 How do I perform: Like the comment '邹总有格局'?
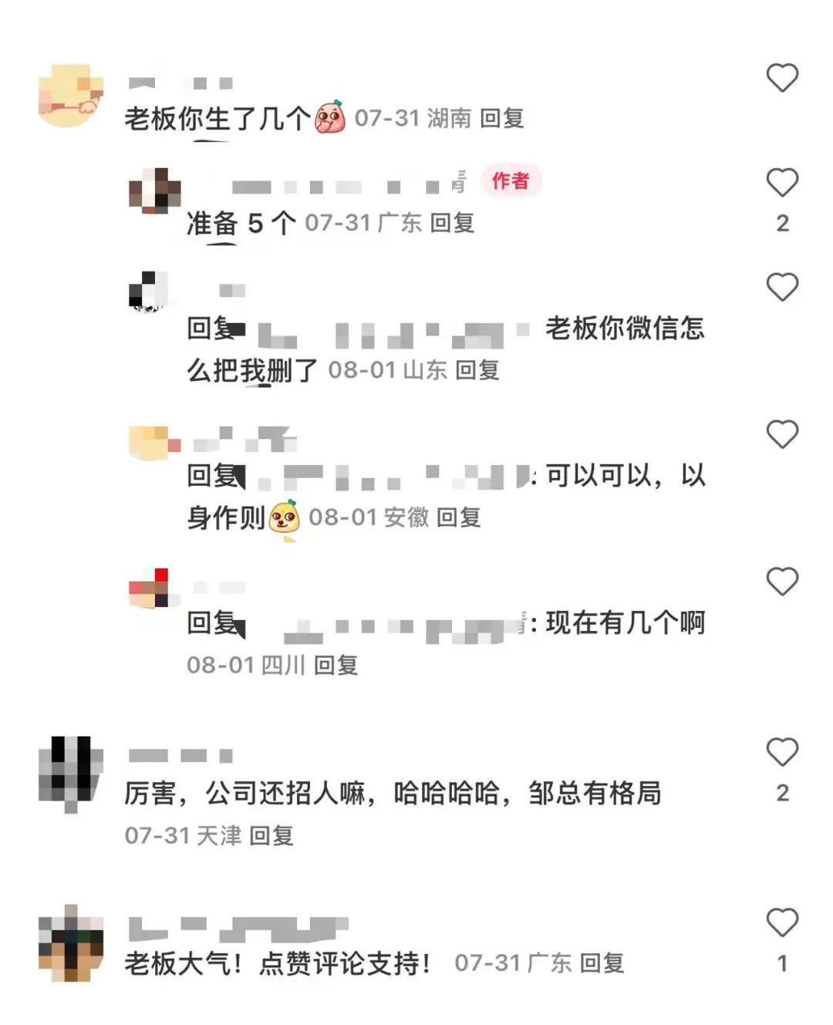point(781,752)
